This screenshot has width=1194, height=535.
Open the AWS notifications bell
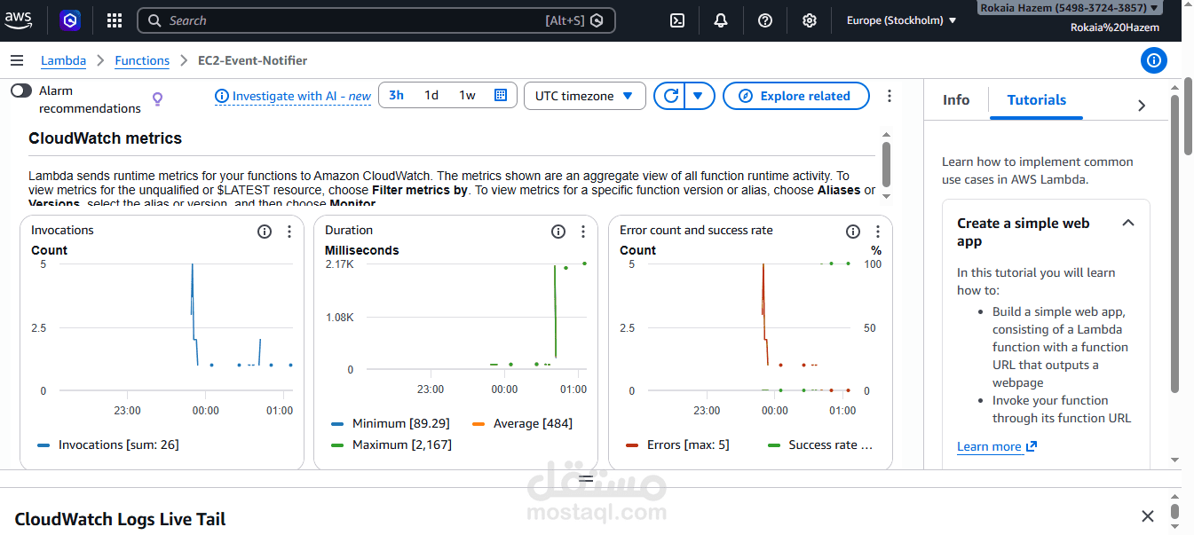click(721, 20)
